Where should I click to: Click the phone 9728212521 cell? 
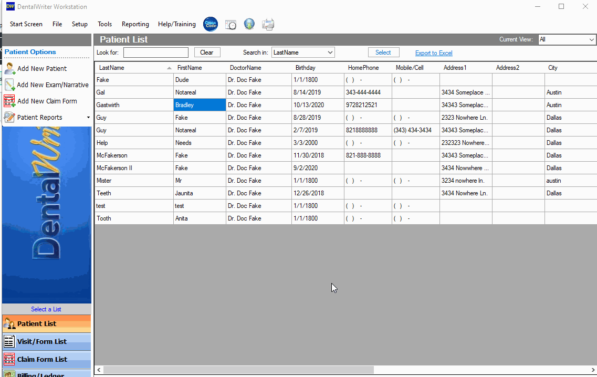[368, 105]
